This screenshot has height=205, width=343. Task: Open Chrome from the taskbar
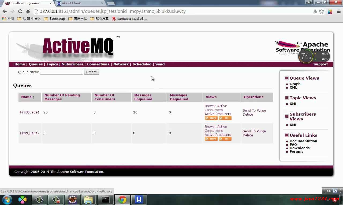[x=122, y=200]
